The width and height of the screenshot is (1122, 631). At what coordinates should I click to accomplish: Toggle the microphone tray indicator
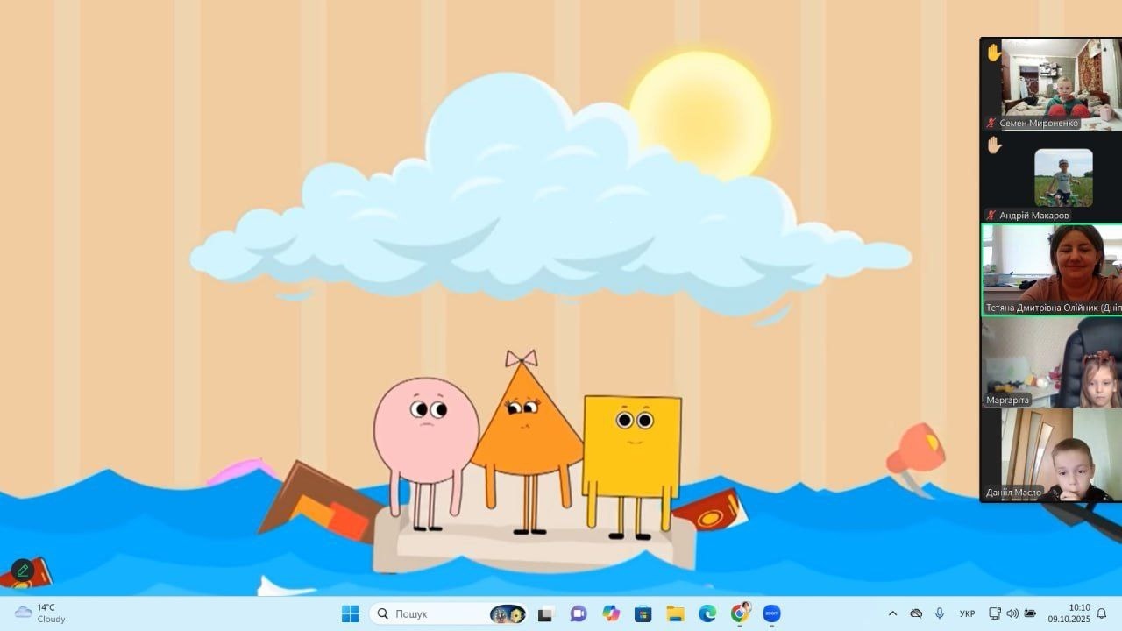point(940,613)
